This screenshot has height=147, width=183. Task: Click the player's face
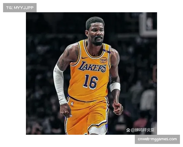pos(96,32)
